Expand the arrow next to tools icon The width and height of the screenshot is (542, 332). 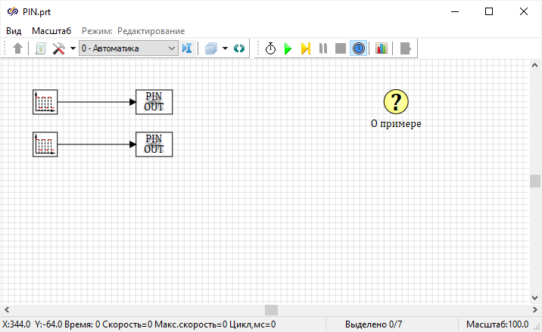(73, 48)
